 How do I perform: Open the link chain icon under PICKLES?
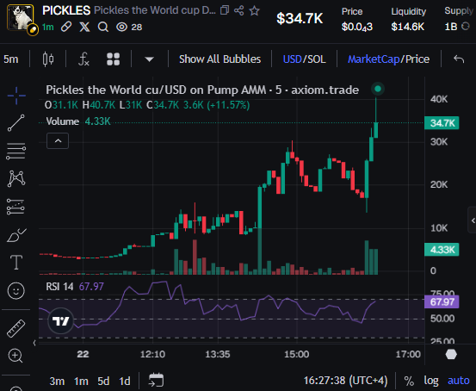(x=66, y=27)
